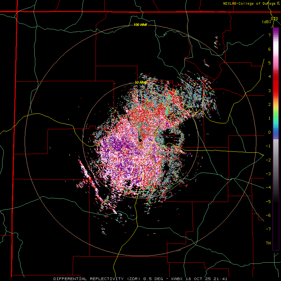281x281 pixels.
Task: Click the 4 value on the color scale
Action: coord(269,77)
